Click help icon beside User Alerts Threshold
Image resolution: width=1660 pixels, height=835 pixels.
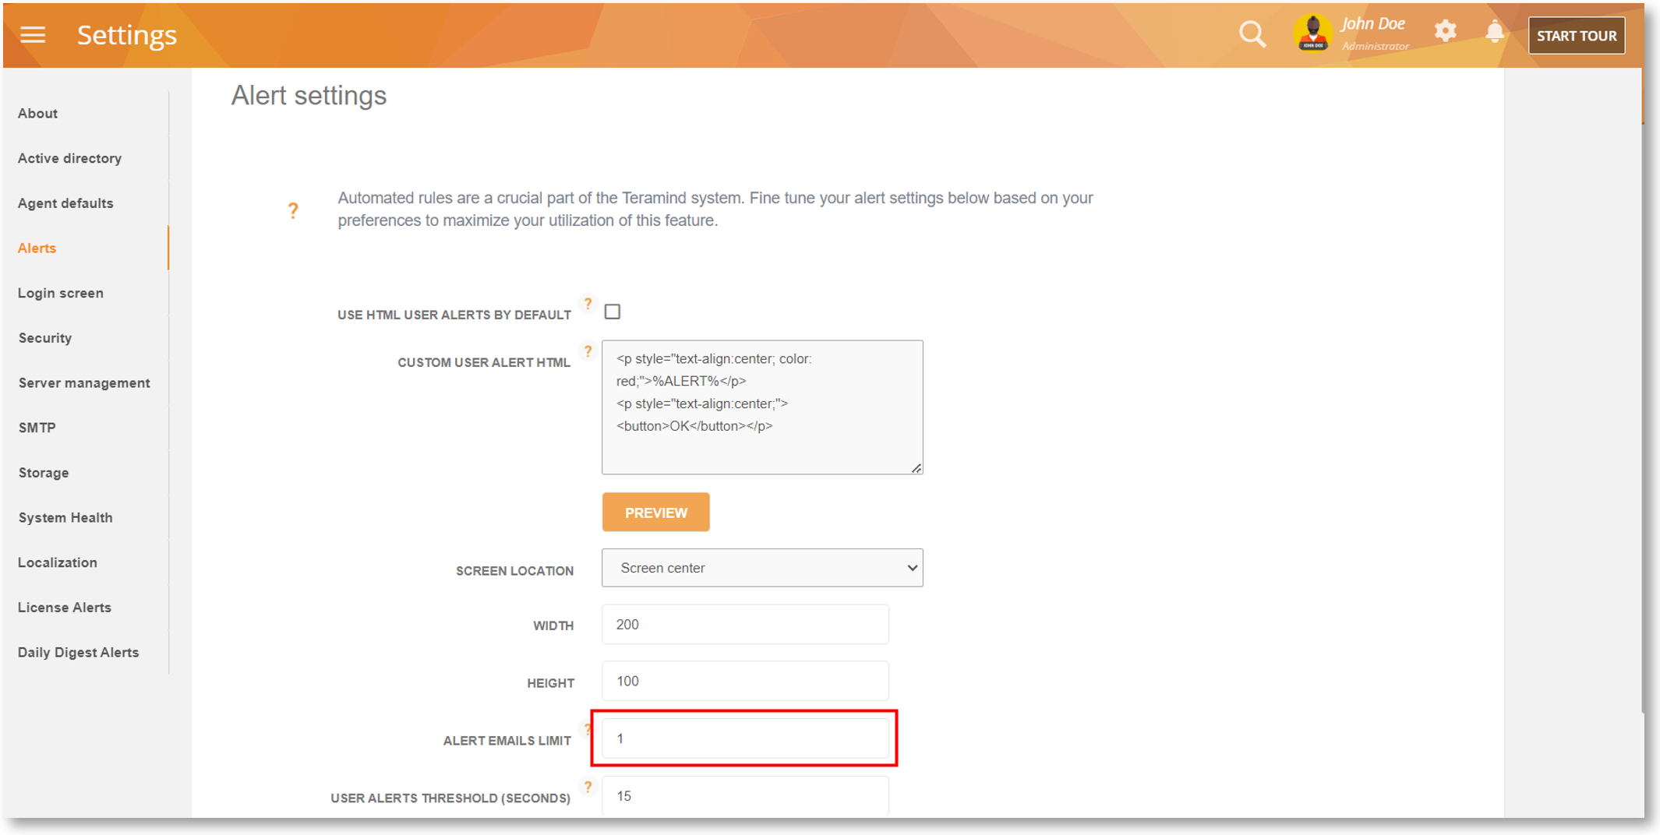pos(588,787)
